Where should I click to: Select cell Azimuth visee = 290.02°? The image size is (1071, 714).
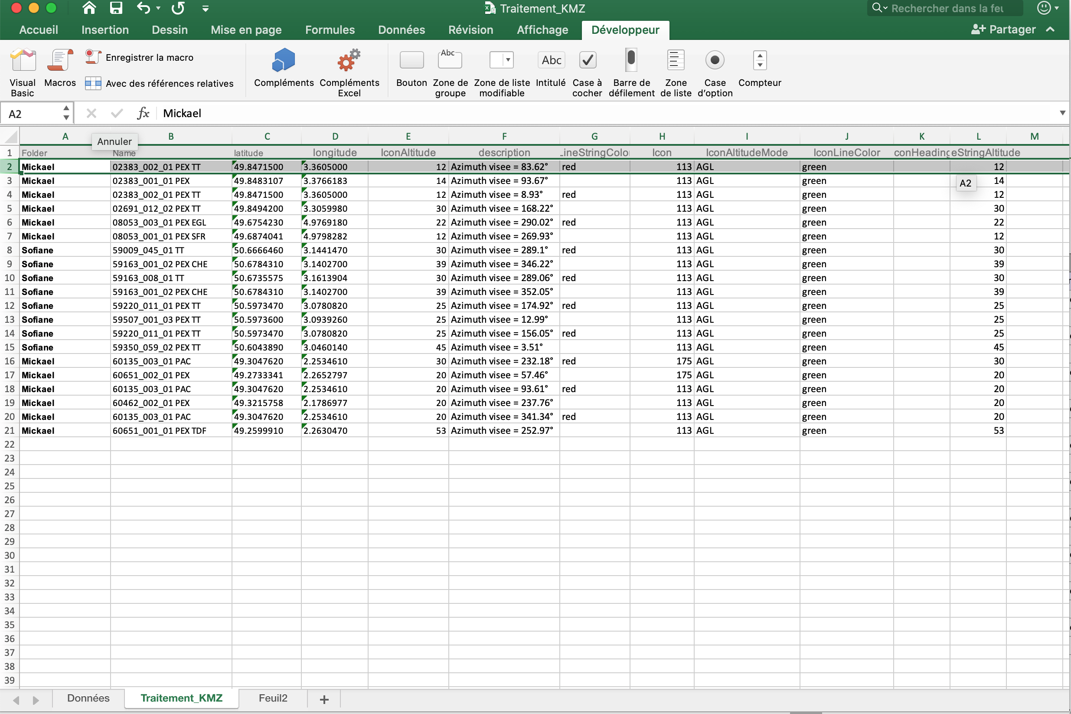pos(504,222)
